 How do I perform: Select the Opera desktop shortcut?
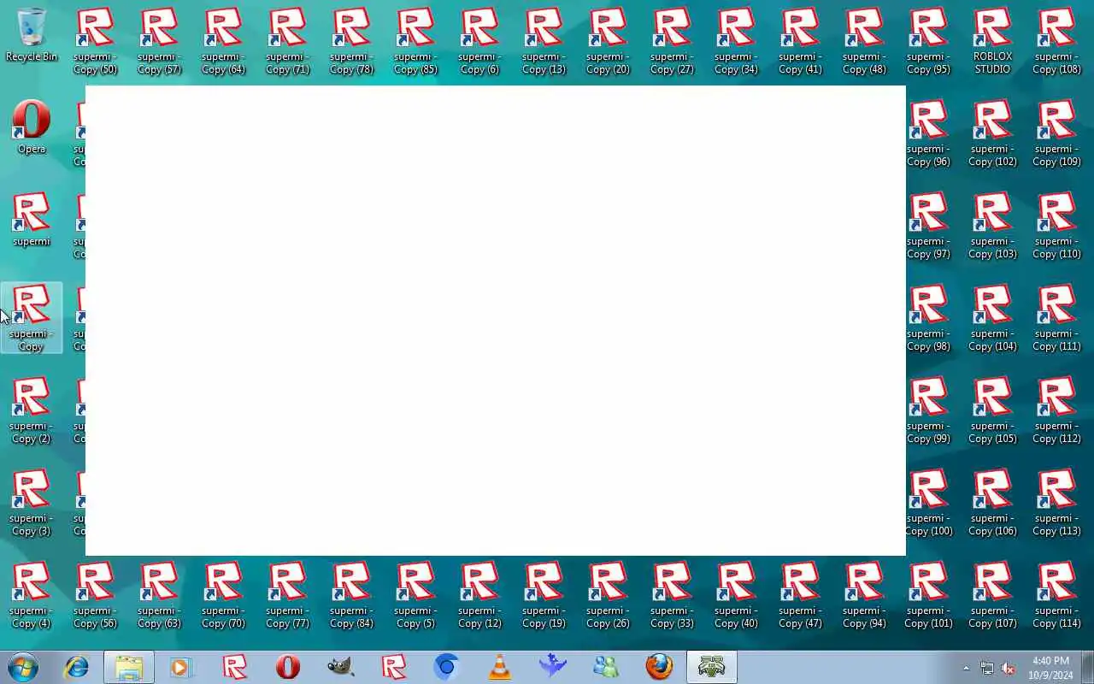(x=32, y=128)
